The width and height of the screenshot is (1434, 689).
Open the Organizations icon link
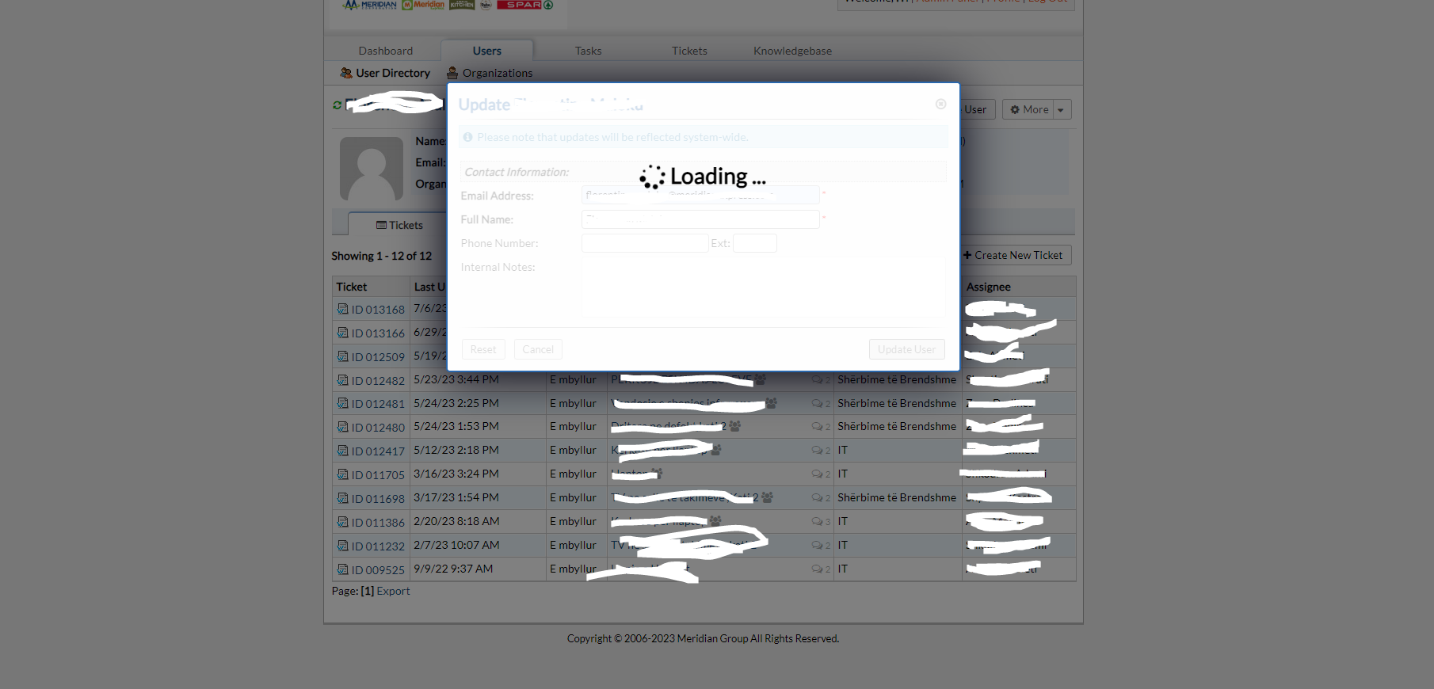452,73
